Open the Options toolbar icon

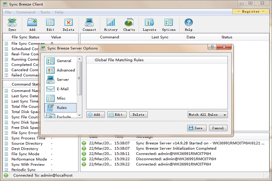(x=169, y=24)
